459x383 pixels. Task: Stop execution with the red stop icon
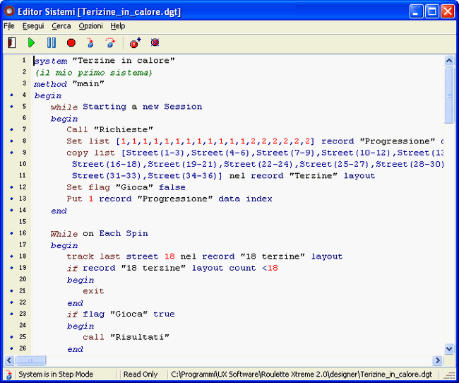(x=71, y=43)
